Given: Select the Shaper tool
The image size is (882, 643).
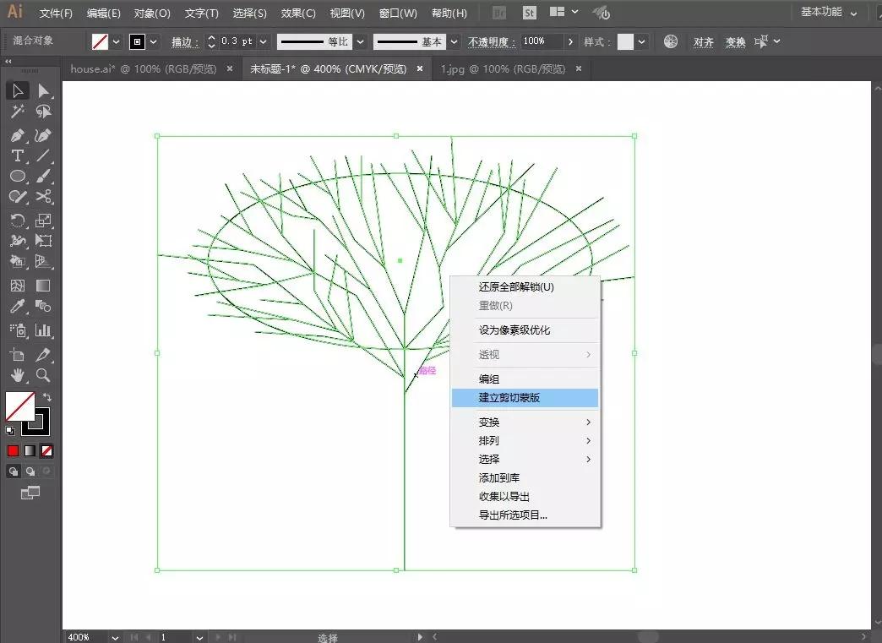Looking at the screenshot, I should pyautogui.click(x=18, y=196).
